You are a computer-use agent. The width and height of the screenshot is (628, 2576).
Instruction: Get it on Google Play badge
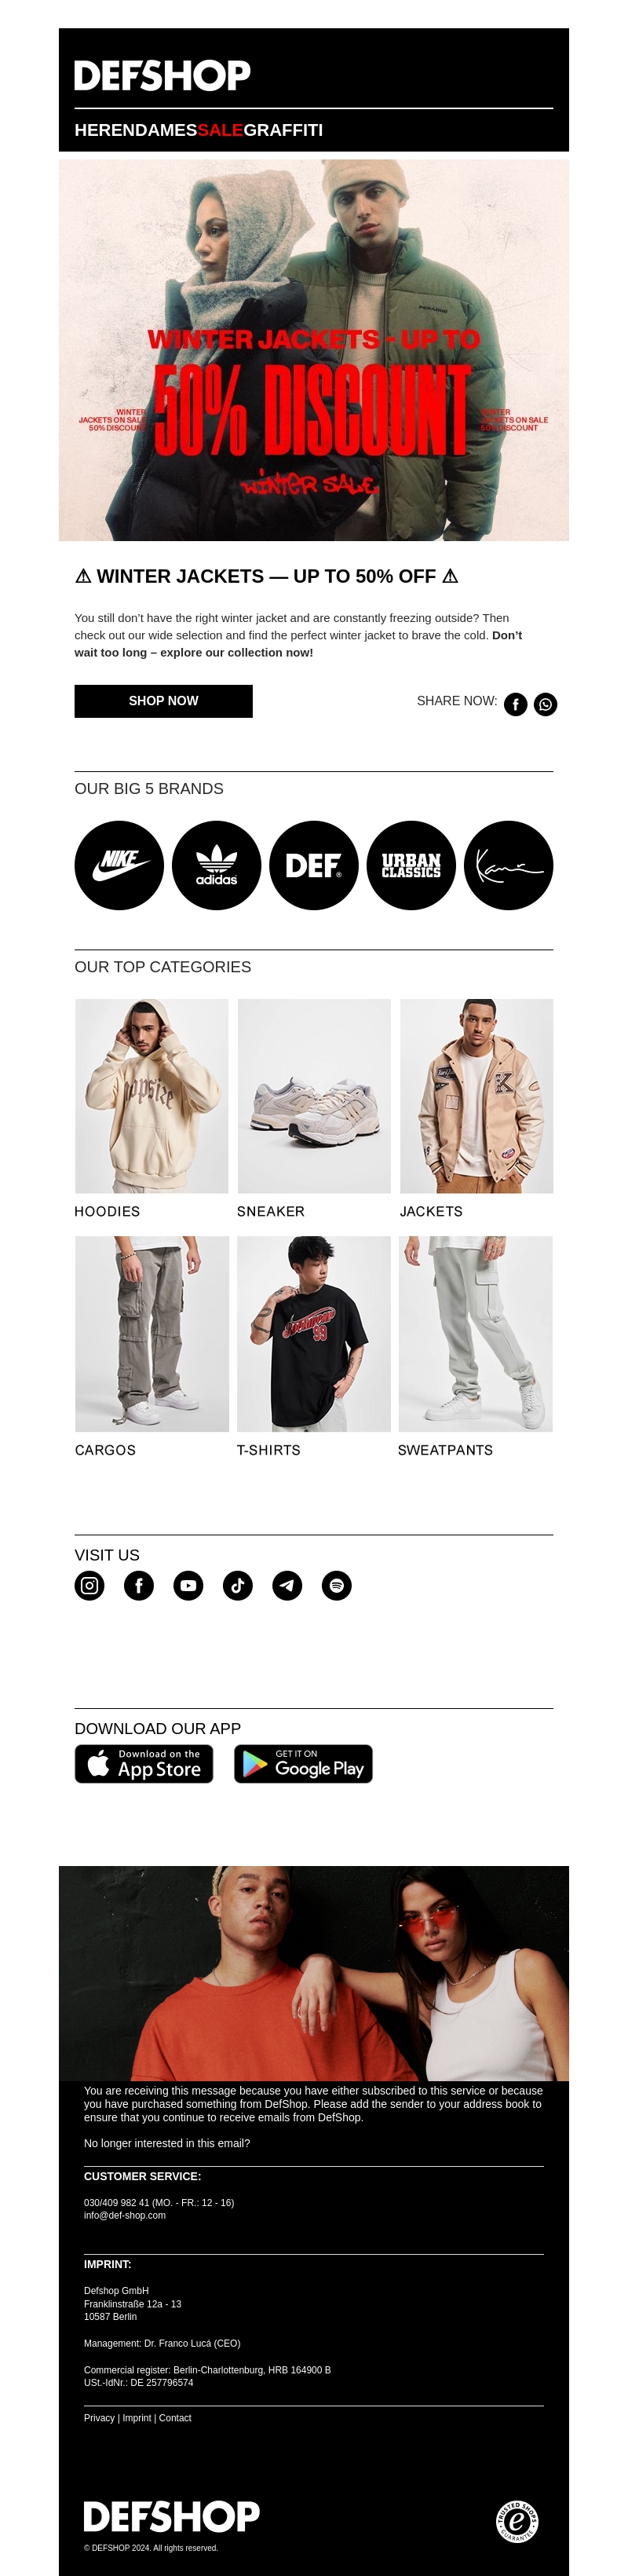coord(303,1764)
